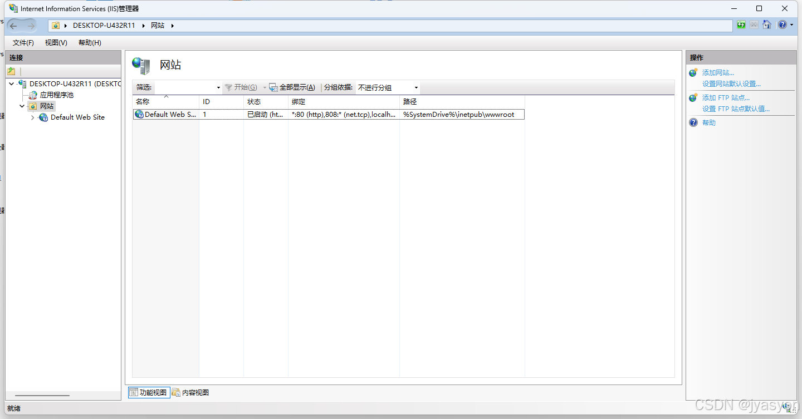Click the Connections pane horizontal scrollbar

click(42, 396)
